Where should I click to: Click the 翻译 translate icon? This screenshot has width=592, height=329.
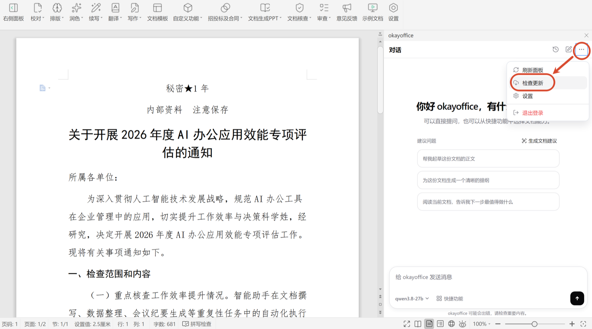click(115, 8)
